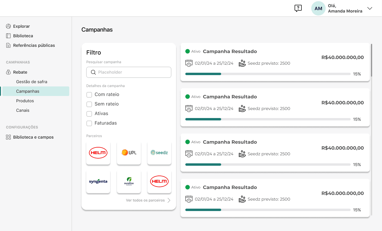
Task: Click the fourth campaign's green Ativo dot
Action: click(187, 187)
